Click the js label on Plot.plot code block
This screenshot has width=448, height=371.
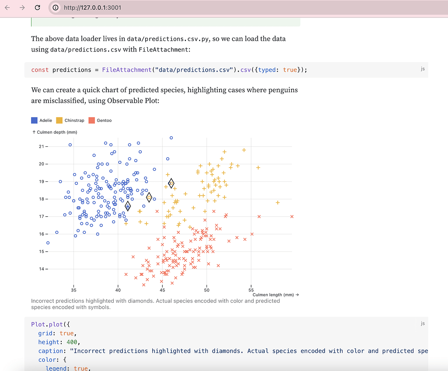point(423,323)
